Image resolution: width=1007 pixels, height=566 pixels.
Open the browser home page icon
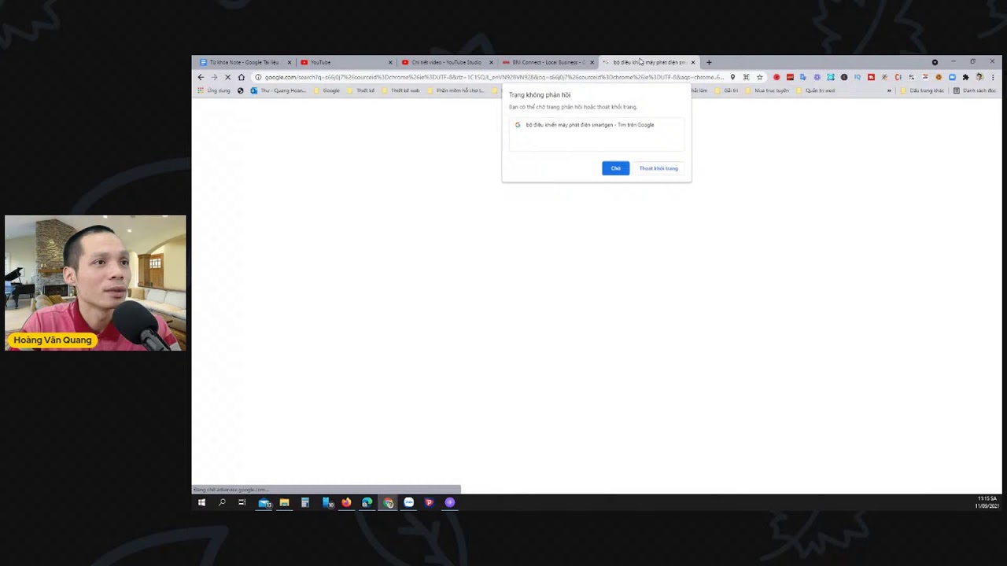(242, 77)
